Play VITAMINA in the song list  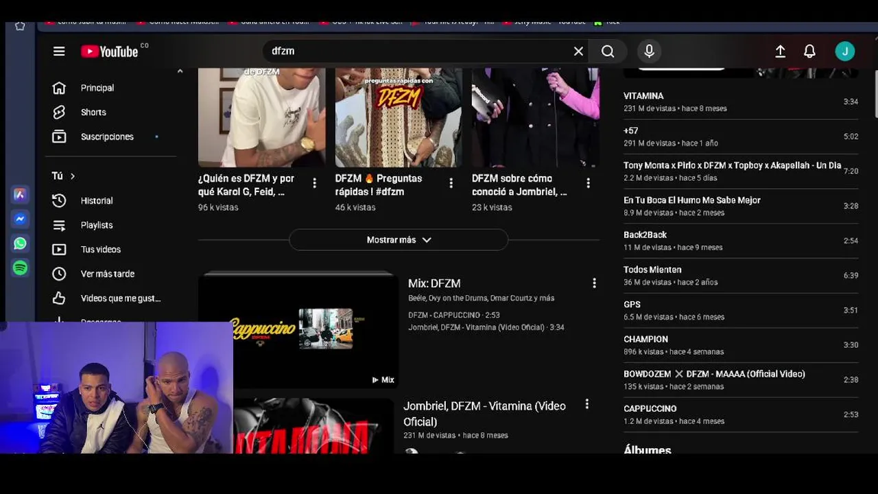coord(741,102)
